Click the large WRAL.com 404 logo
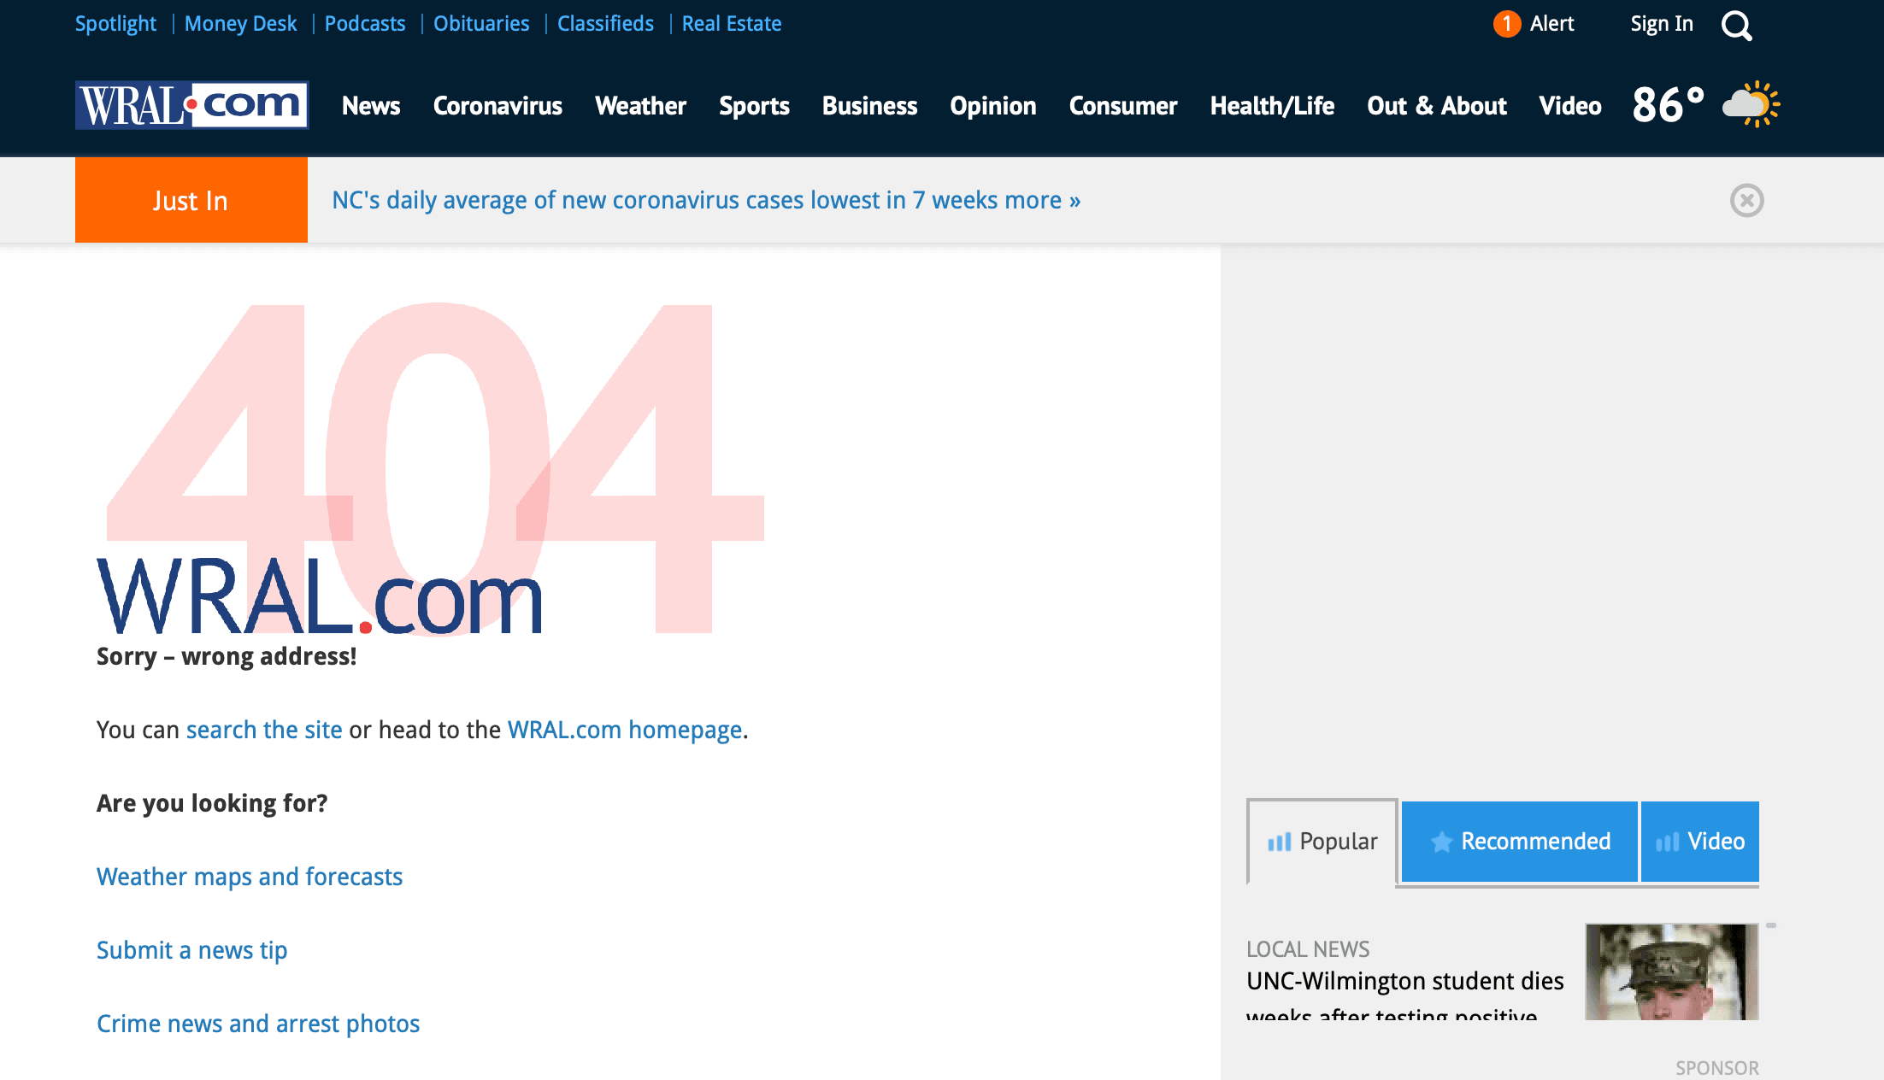 tap(320, 596)
